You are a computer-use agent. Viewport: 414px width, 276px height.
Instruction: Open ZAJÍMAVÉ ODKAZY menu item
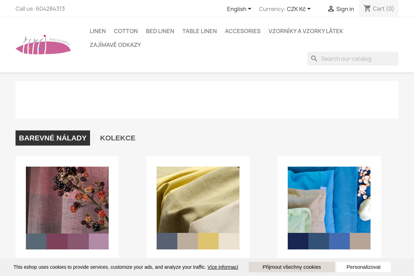tap(115, 45)
